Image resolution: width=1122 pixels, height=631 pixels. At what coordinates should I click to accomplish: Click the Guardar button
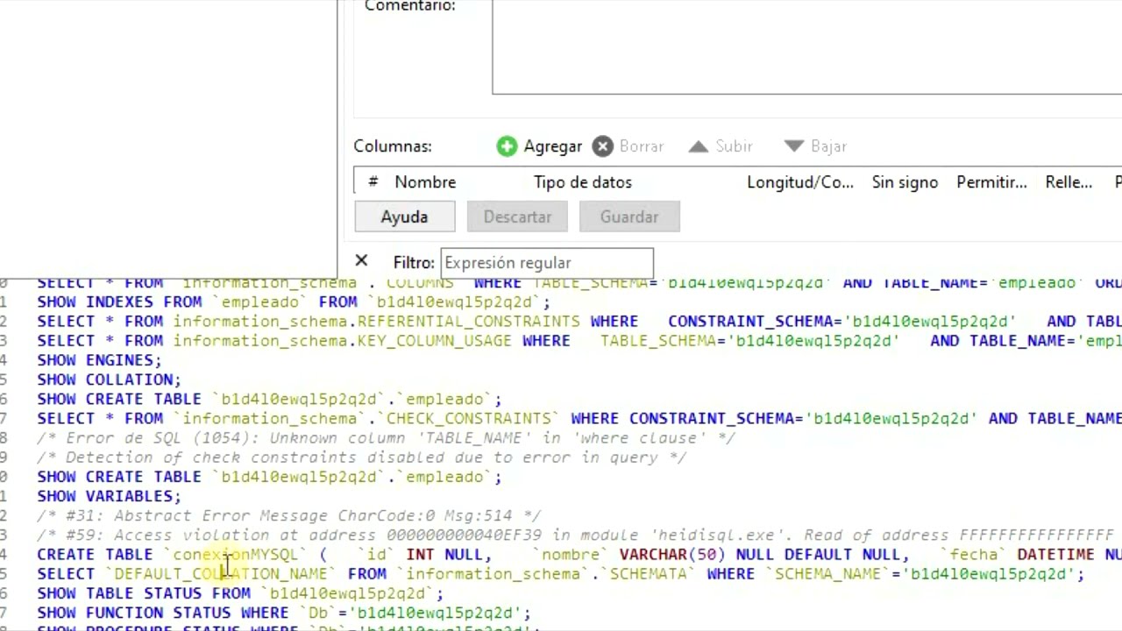(x=629, y=216)
